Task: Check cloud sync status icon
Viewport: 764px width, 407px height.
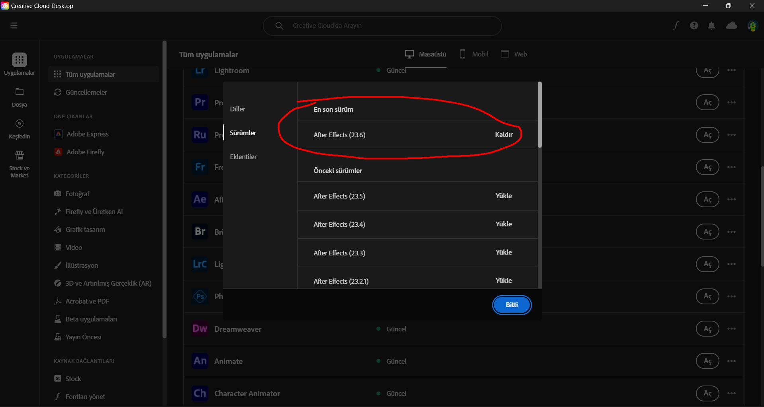Action: pos(732,25)
